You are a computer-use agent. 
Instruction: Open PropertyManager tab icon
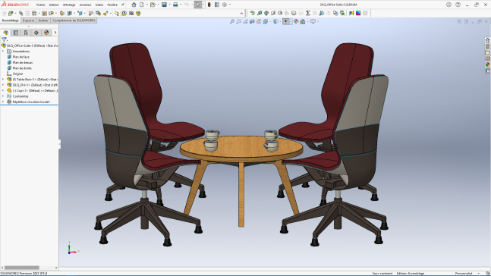16,33
